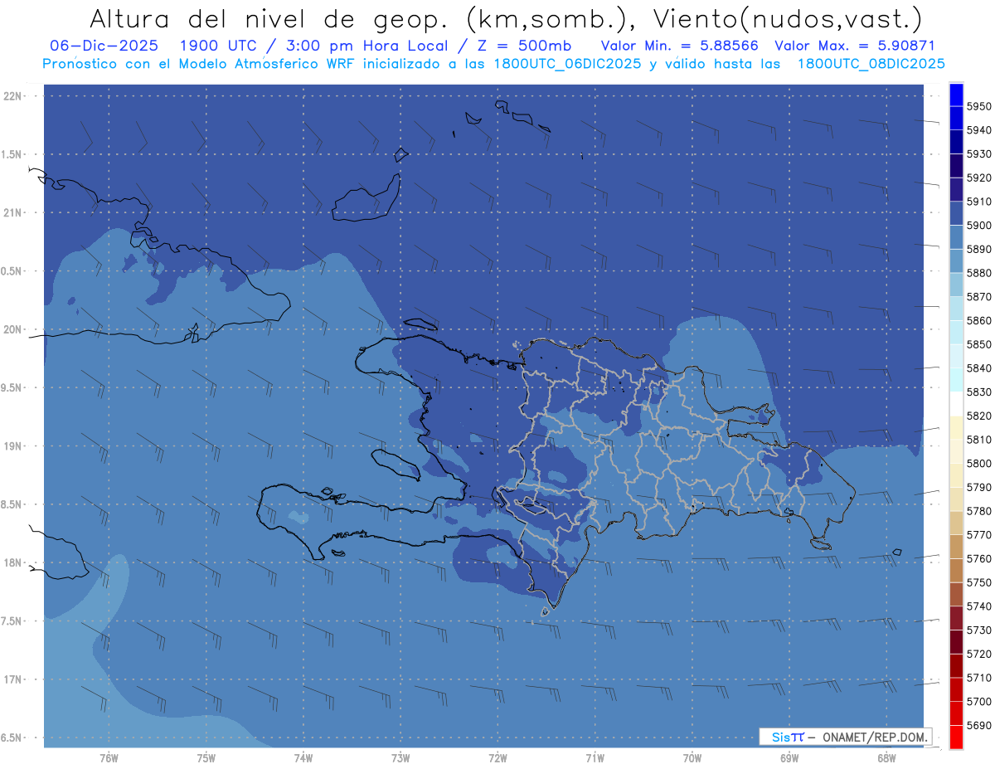Screen dimensions: 995x769
Task: Click the "68W" longitude label
Action: 886,757
